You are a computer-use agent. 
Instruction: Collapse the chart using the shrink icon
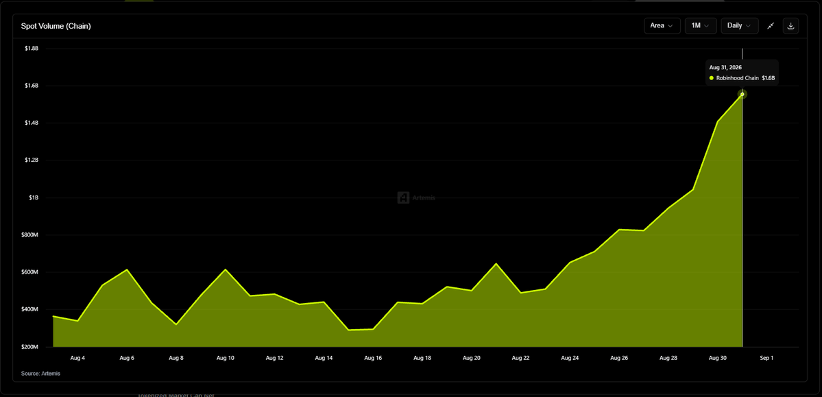771,25
